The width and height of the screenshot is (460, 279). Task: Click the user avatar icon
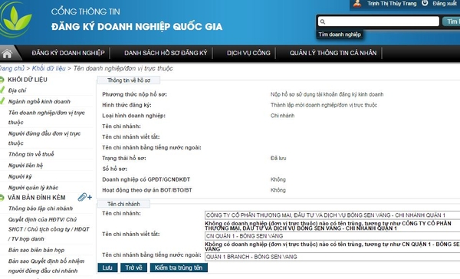coord(357,4)
